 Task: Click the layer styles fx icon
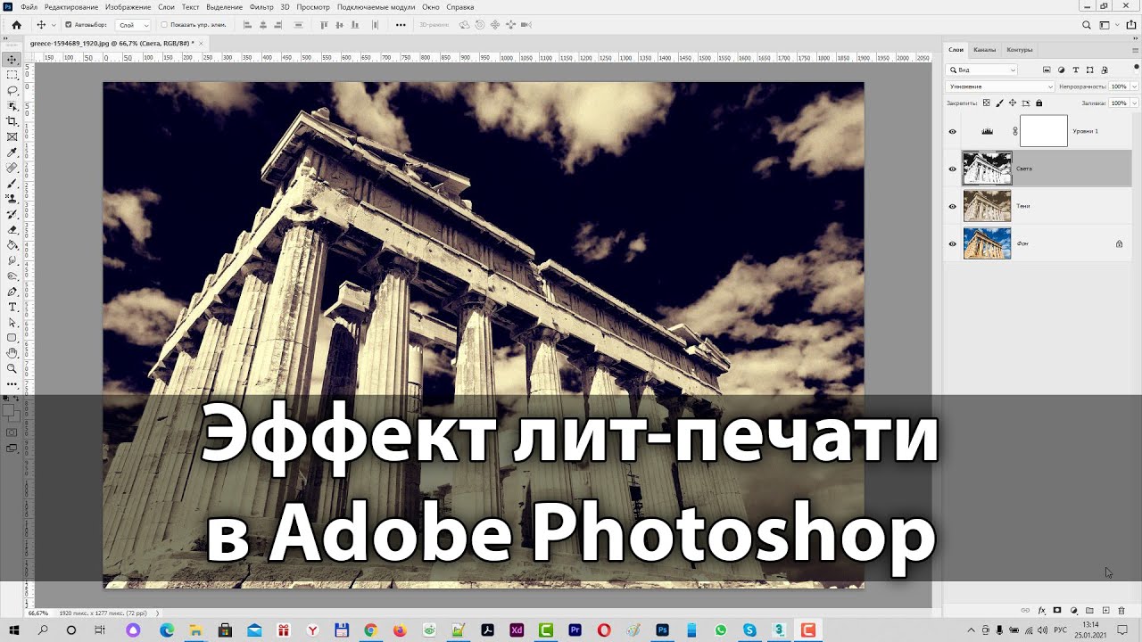coord(1041,611)
